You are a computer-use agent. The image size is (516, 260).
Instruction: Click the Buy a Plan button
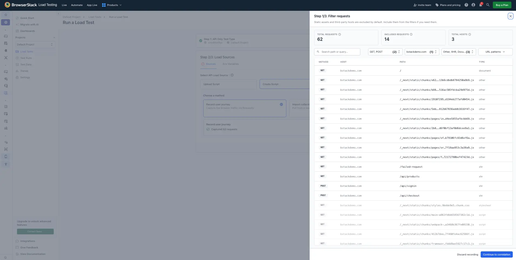pos(502,5)
